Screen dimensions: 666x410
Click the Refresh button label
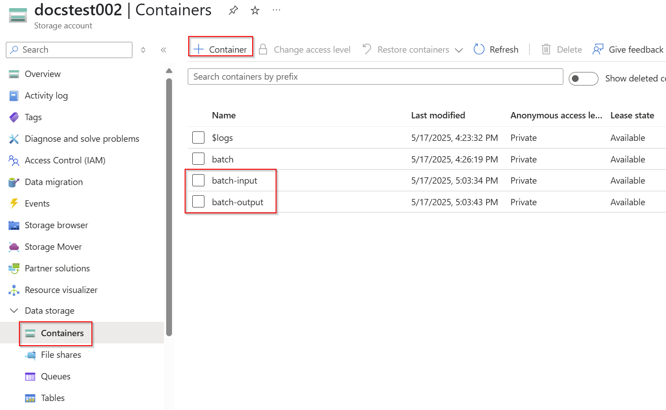tap(504, 50)
